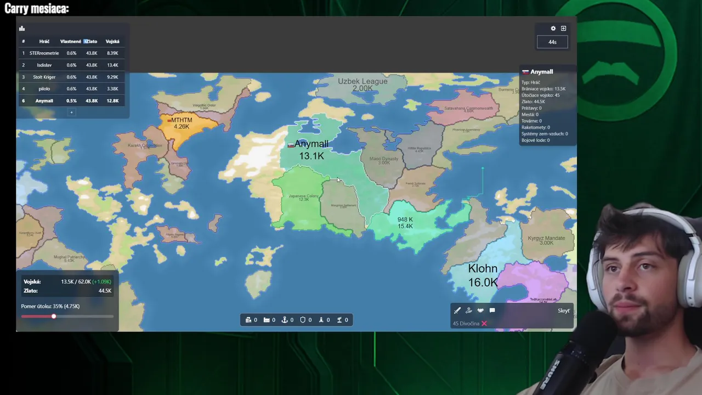Click the Japanese Colony green territory

pyautogui.click(x=303, y=198)
